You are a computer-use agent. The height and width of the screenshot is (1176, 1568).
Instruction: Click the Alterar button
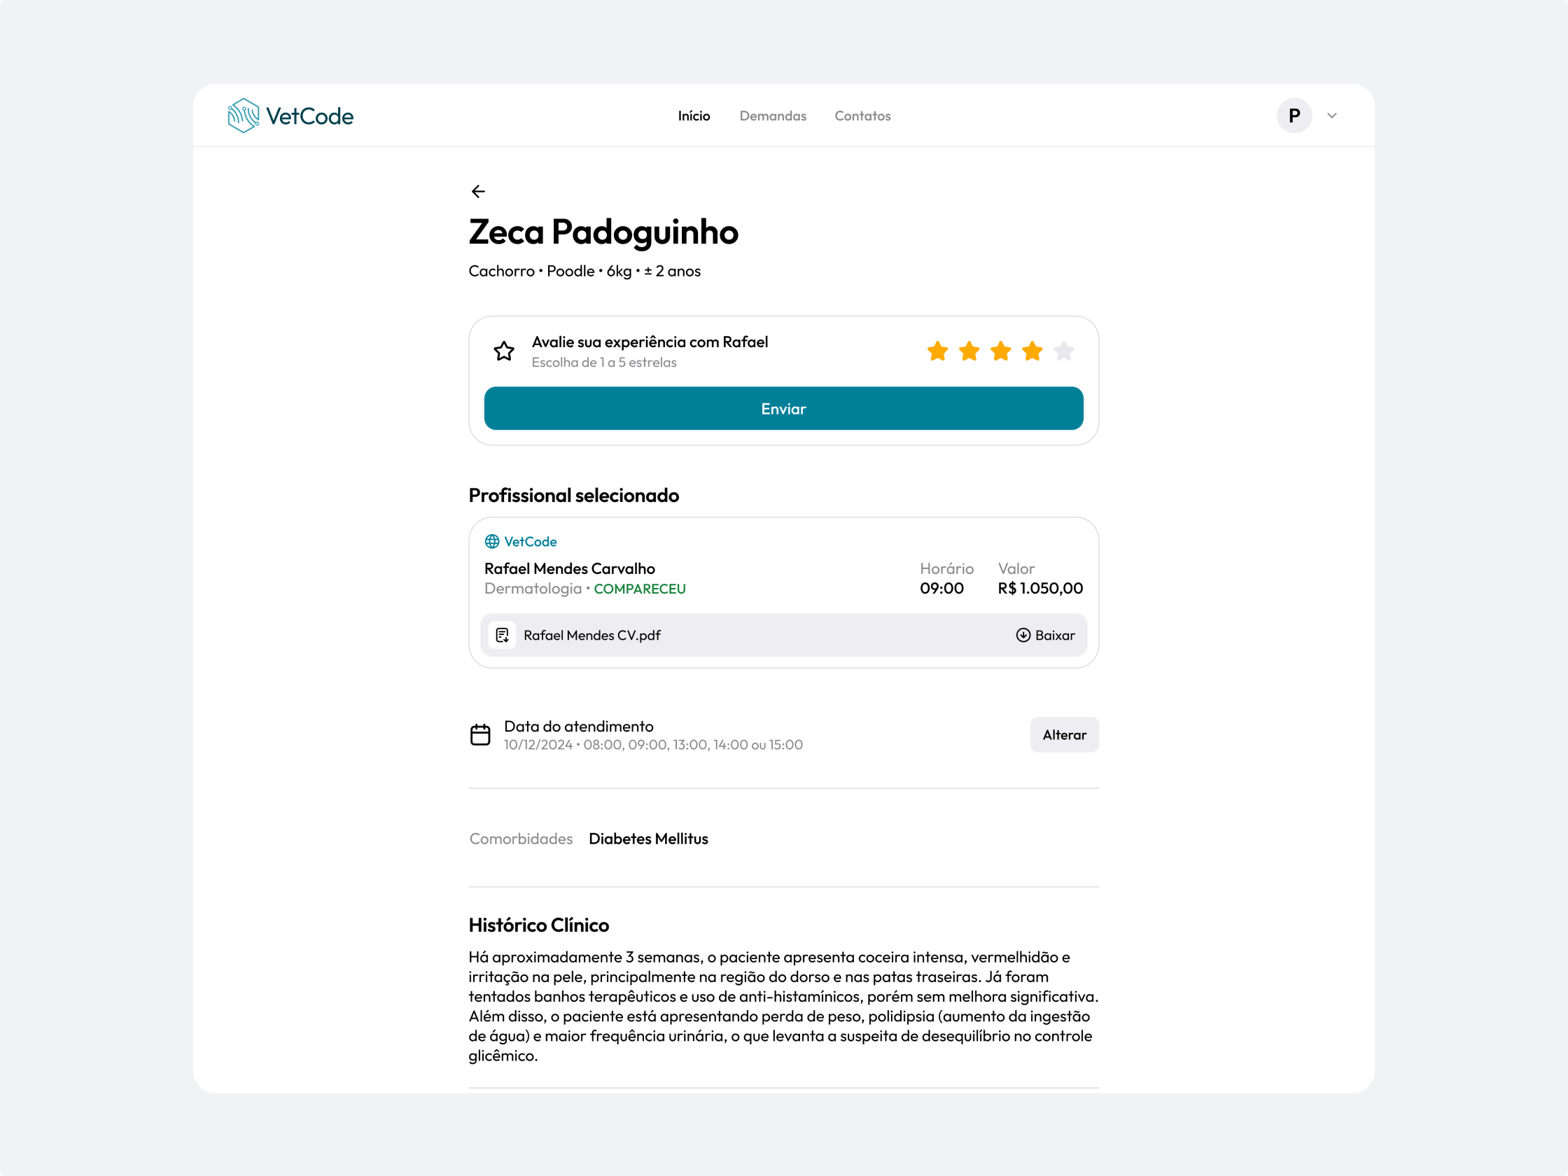pos(1064,734)
